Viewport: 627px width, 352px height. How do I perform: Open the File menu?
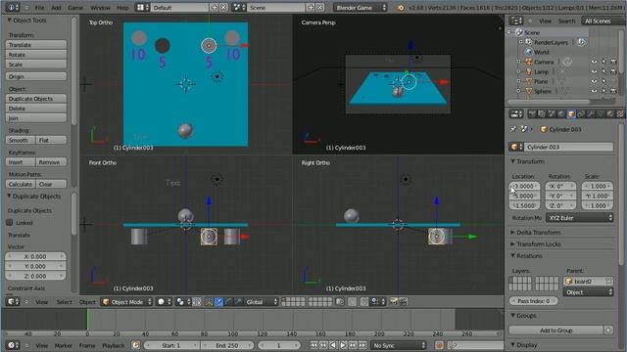(39, 8)
